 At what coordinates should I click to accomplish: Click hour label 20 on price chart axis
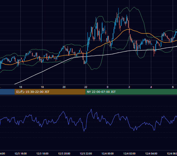[x=64, y=87]
